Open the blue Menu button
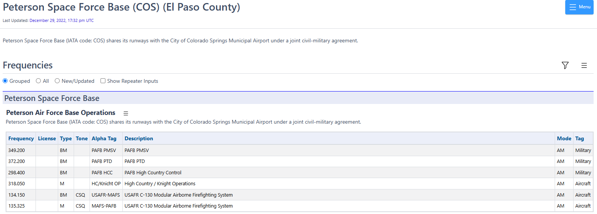Viewport: 597px width, 214px height. pyautogui.click(x=579, y=7)
